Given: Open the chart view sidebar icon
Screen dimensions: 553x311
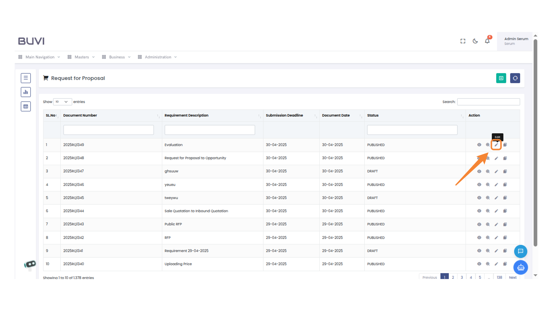Looking at the screenshot, I should pyautogui.click(x=26, y=92).
